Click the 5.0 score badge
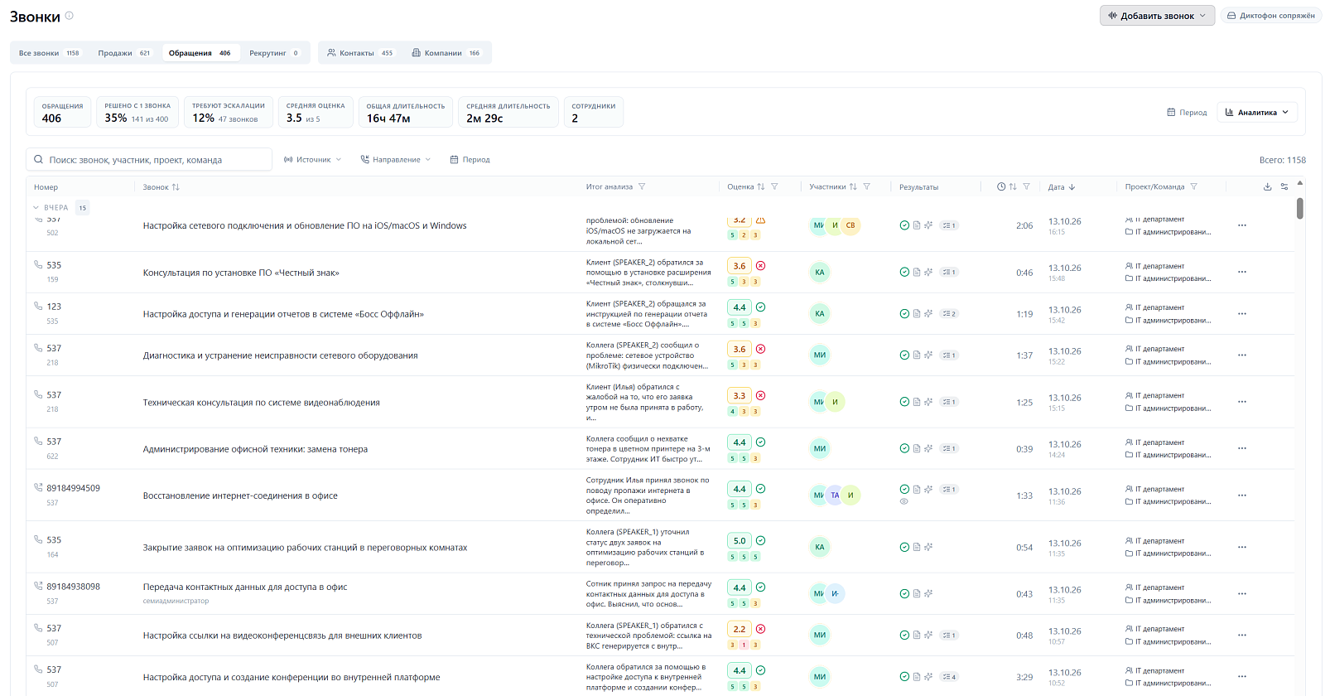The height and width of the screenshot is (696, 1325). (740, 541)
